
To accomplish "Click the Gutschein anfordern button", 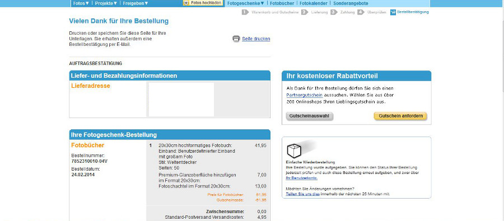I will (x=400, y=116).
